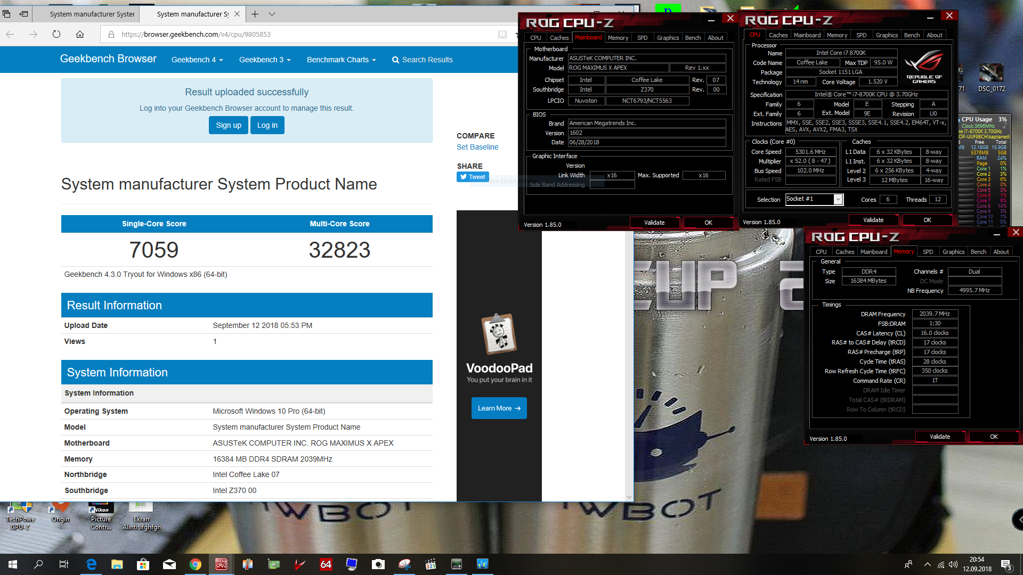Screen dimensions: 1023x575
Task: Click Validate in CPU tab CPU-Z window
Action: [873, 220]
